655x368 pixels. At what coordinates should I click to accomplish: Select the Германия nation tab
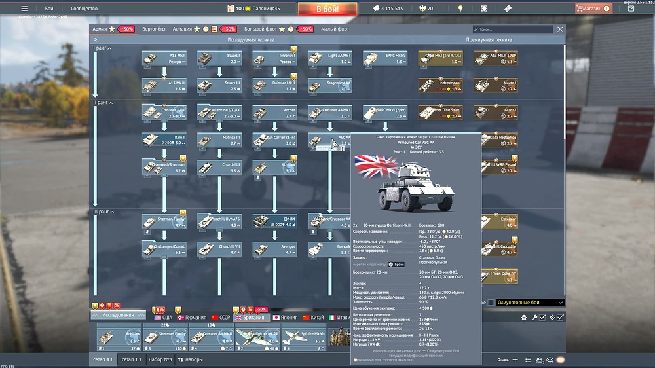(x=192, y=318)
